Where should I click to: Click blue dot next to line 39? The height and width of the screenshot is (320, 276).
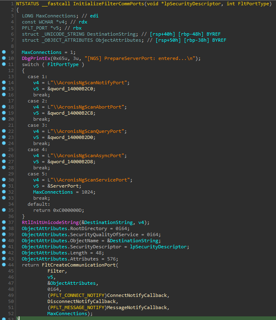pos(4,234)
